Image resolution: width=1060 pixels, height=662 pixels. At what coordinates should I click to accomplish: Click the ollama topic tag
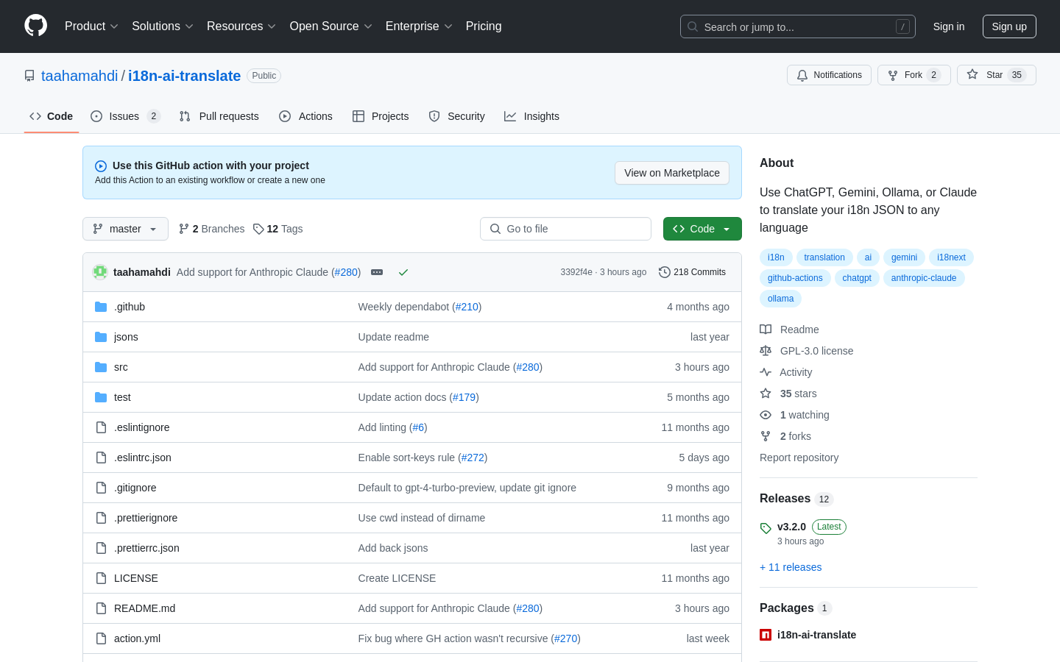780,299
